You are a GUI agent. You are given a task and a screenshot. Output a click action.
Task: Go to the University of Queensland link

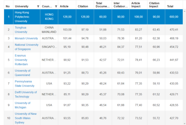click(x=23, y=73)
